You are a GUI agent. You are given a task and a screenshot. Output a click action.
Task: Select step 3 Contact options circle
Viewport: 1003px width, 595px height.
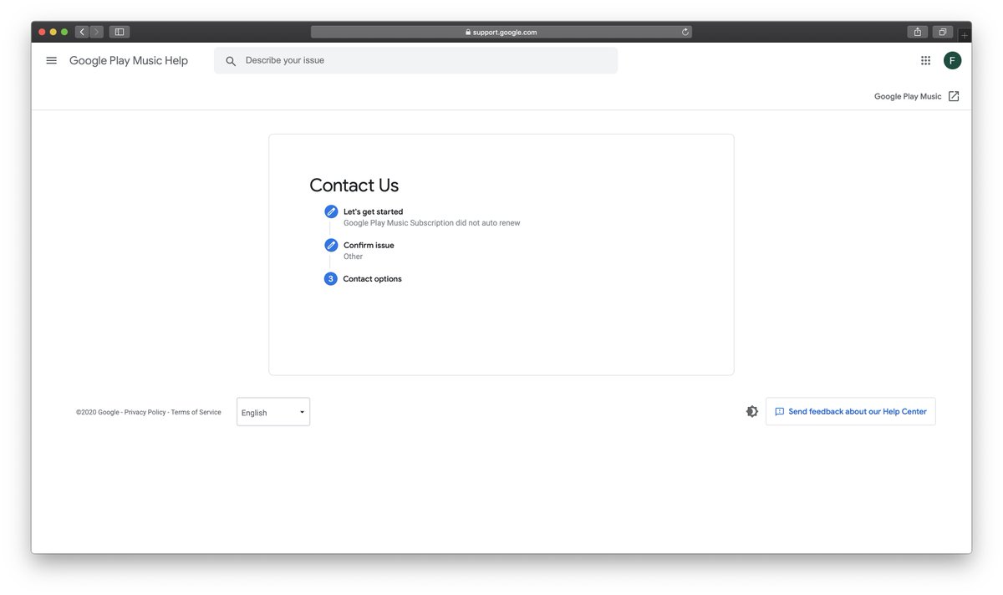(331, 278)
